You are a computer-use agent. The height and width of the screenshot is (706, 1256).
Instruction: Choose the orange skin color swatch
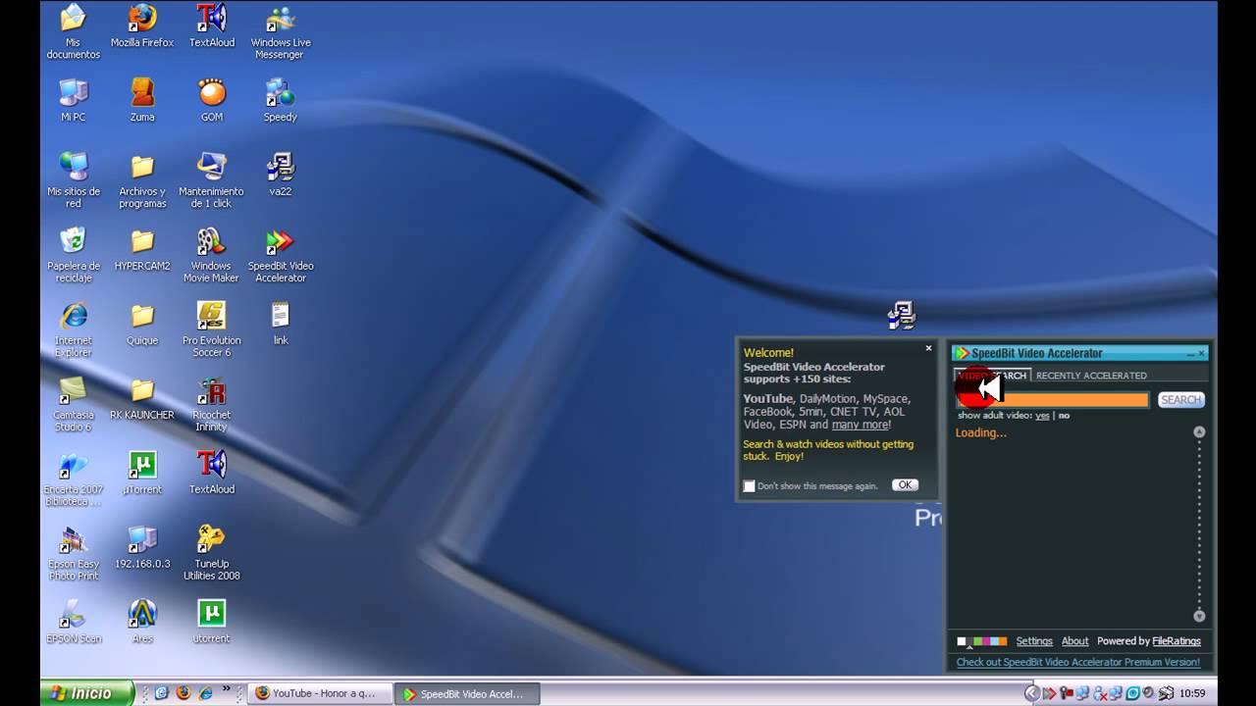pos(1003,641)
